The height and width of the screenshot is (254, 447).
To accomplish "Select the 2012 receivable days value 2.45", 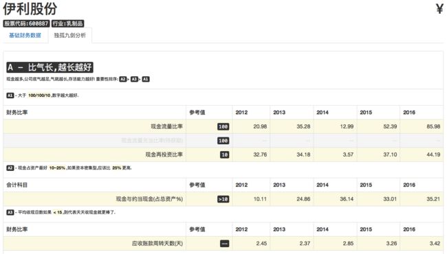I will click(x=261, y=243).
